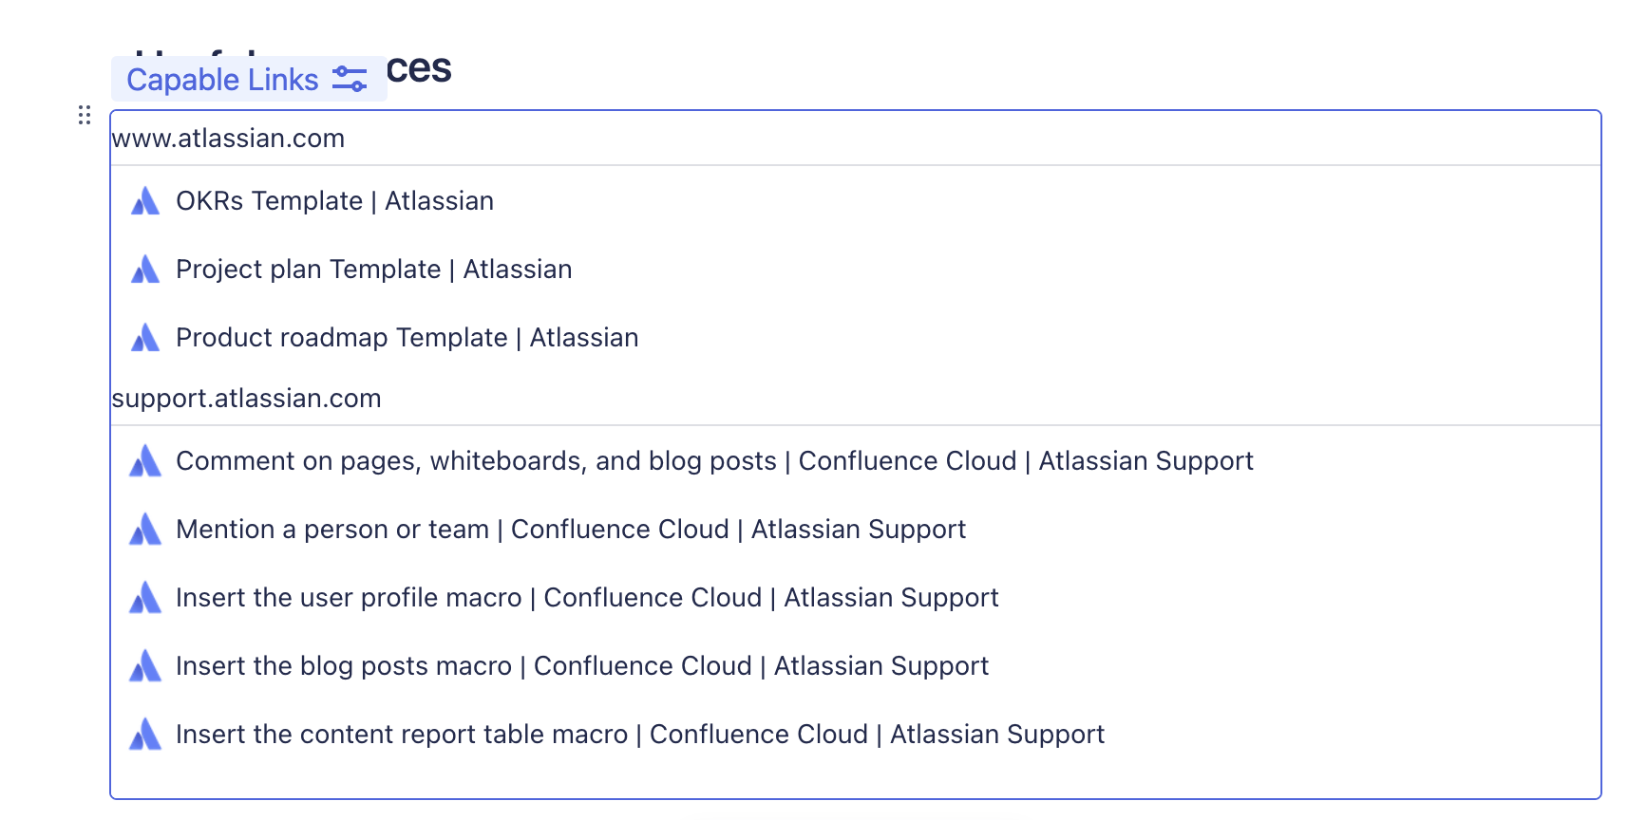Open Insert the blog posts macro link
The image size is (1647, 820).
(x=581, y=666)
